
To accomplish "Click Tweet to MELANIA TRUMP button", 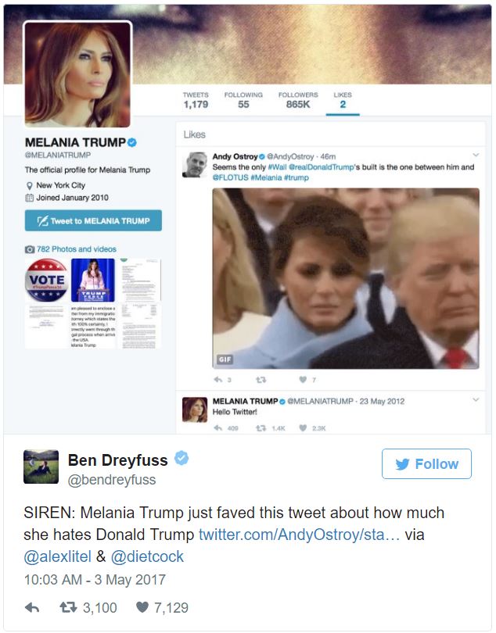I will click(x=93, y=220).
